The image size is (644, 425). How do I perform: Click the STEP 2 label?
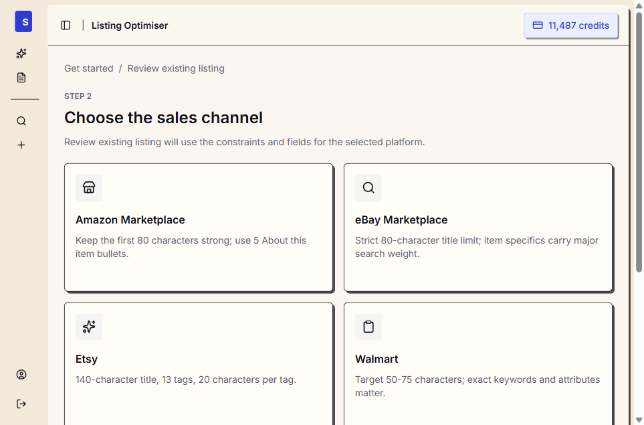click(78, 96)
